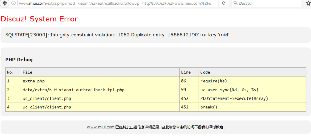Click the No. column header

13,72
